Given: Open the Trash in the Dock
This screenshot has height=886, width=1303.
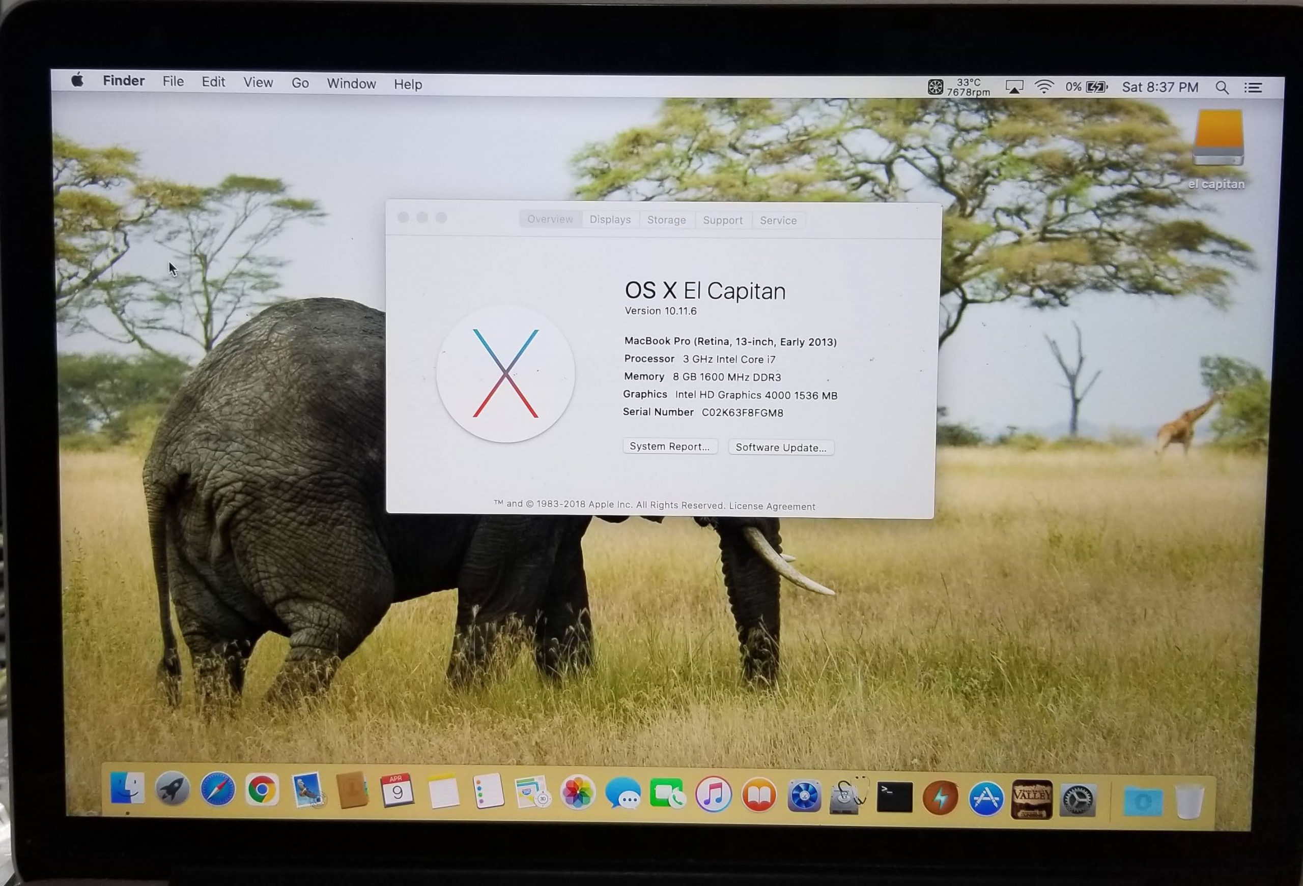Looking at the screenshot, I should pos(1188,803).
